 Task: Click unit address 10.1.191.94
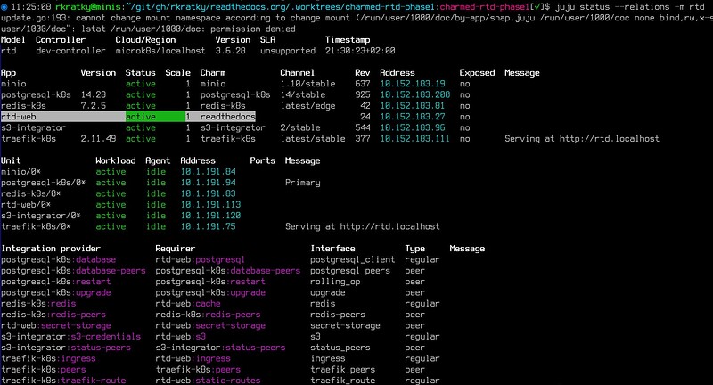(x=209, y=183)
